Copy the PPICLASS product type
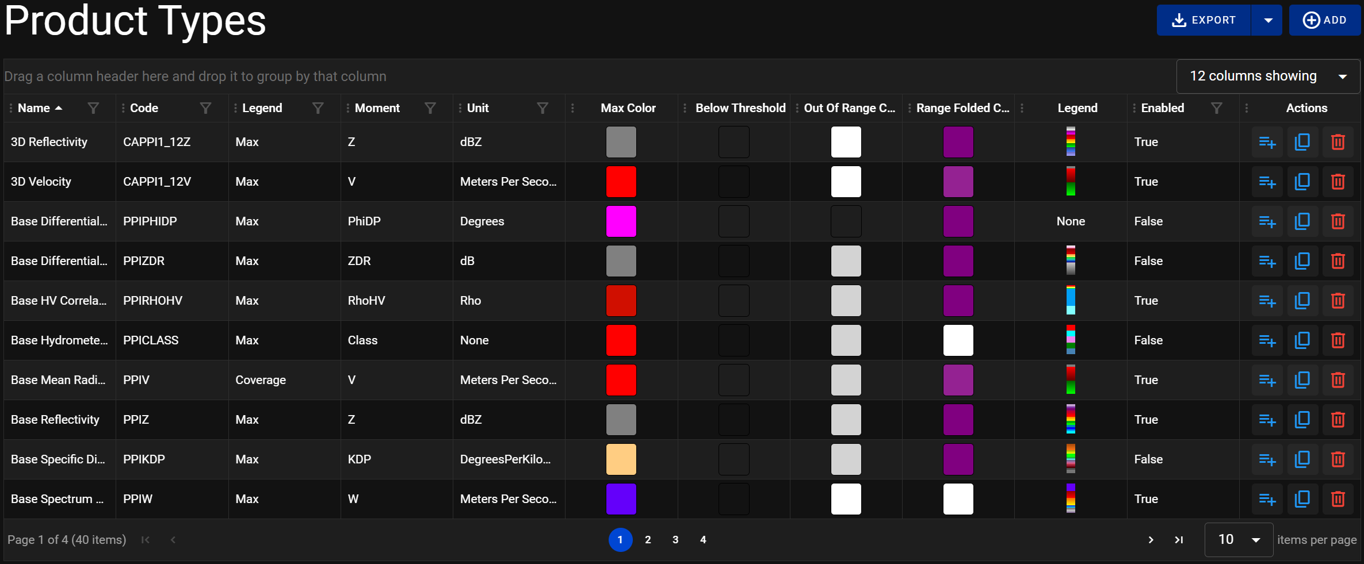 point(1302,340)
